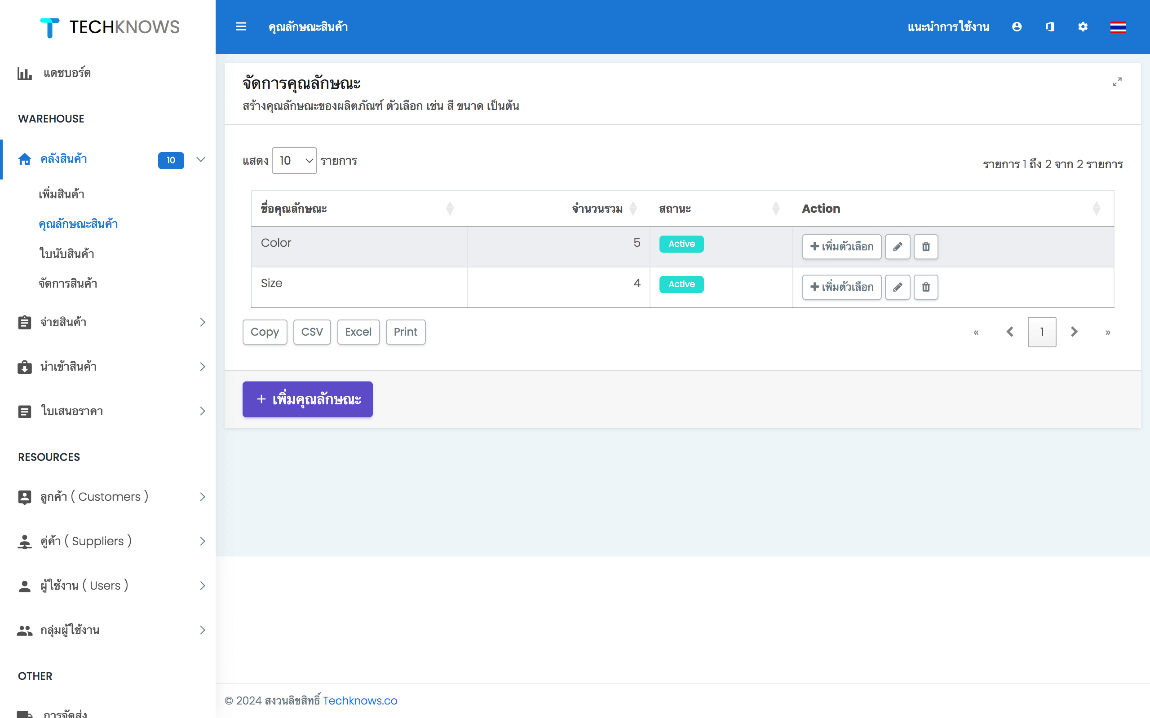Screen dimensions: 1150x718
Task: Click the user account icon in header
Action: (x=1016, y=26)
